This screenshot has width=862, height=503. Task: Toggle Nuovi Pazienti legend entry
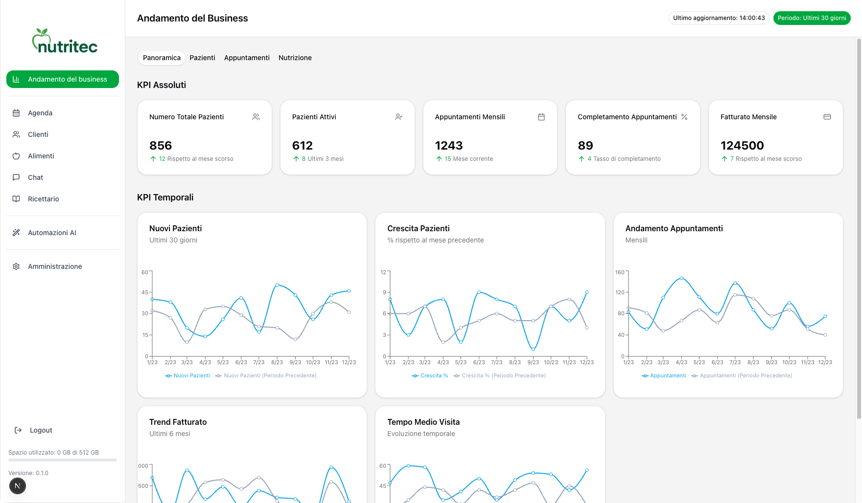[187, 375]
